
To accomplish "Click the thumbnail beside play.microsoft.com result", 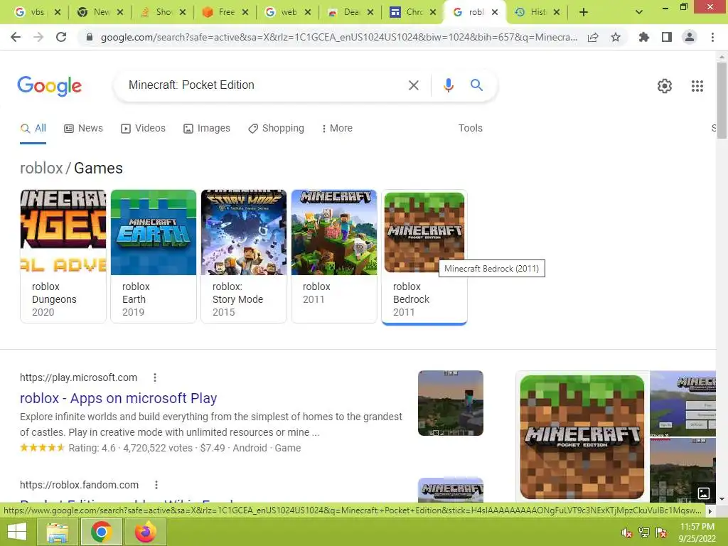I will click(x=450, y=403).
